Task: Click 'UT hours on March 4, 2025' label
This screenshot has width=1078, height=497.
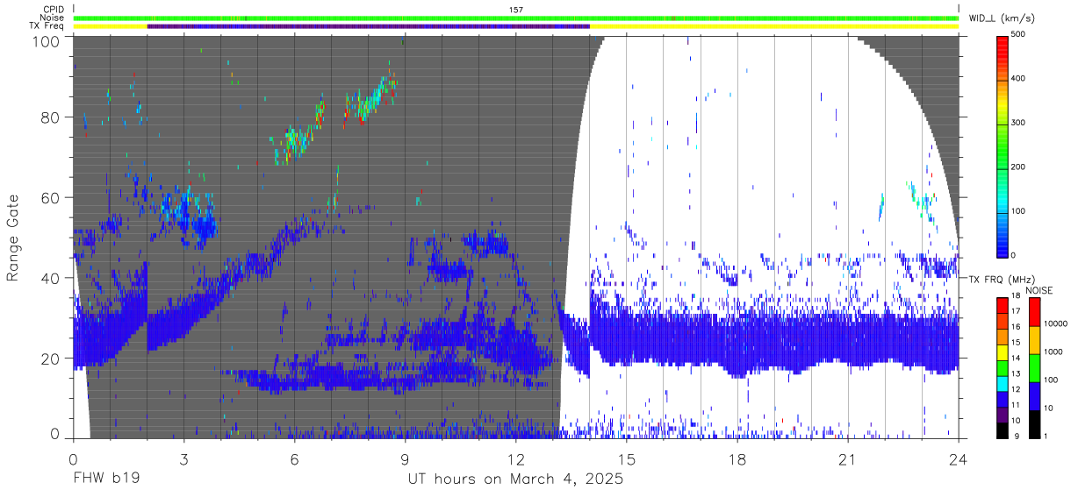Action: pyautogui.click(x=516, y=479)
